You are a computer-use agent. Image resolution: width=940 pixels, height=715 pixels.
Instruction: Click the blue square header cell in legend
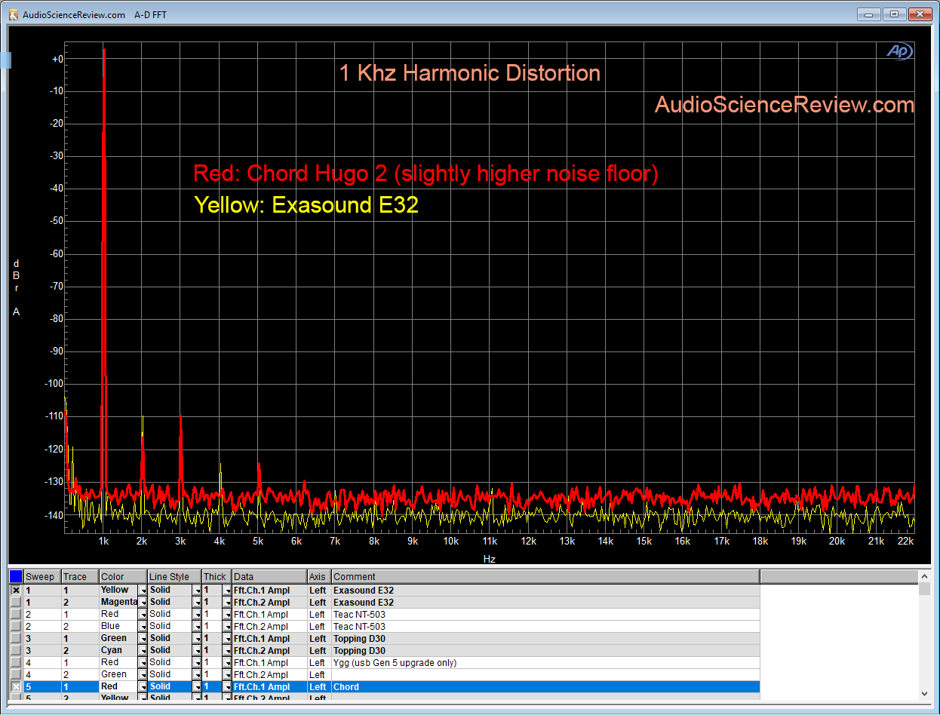coord(16,577)
